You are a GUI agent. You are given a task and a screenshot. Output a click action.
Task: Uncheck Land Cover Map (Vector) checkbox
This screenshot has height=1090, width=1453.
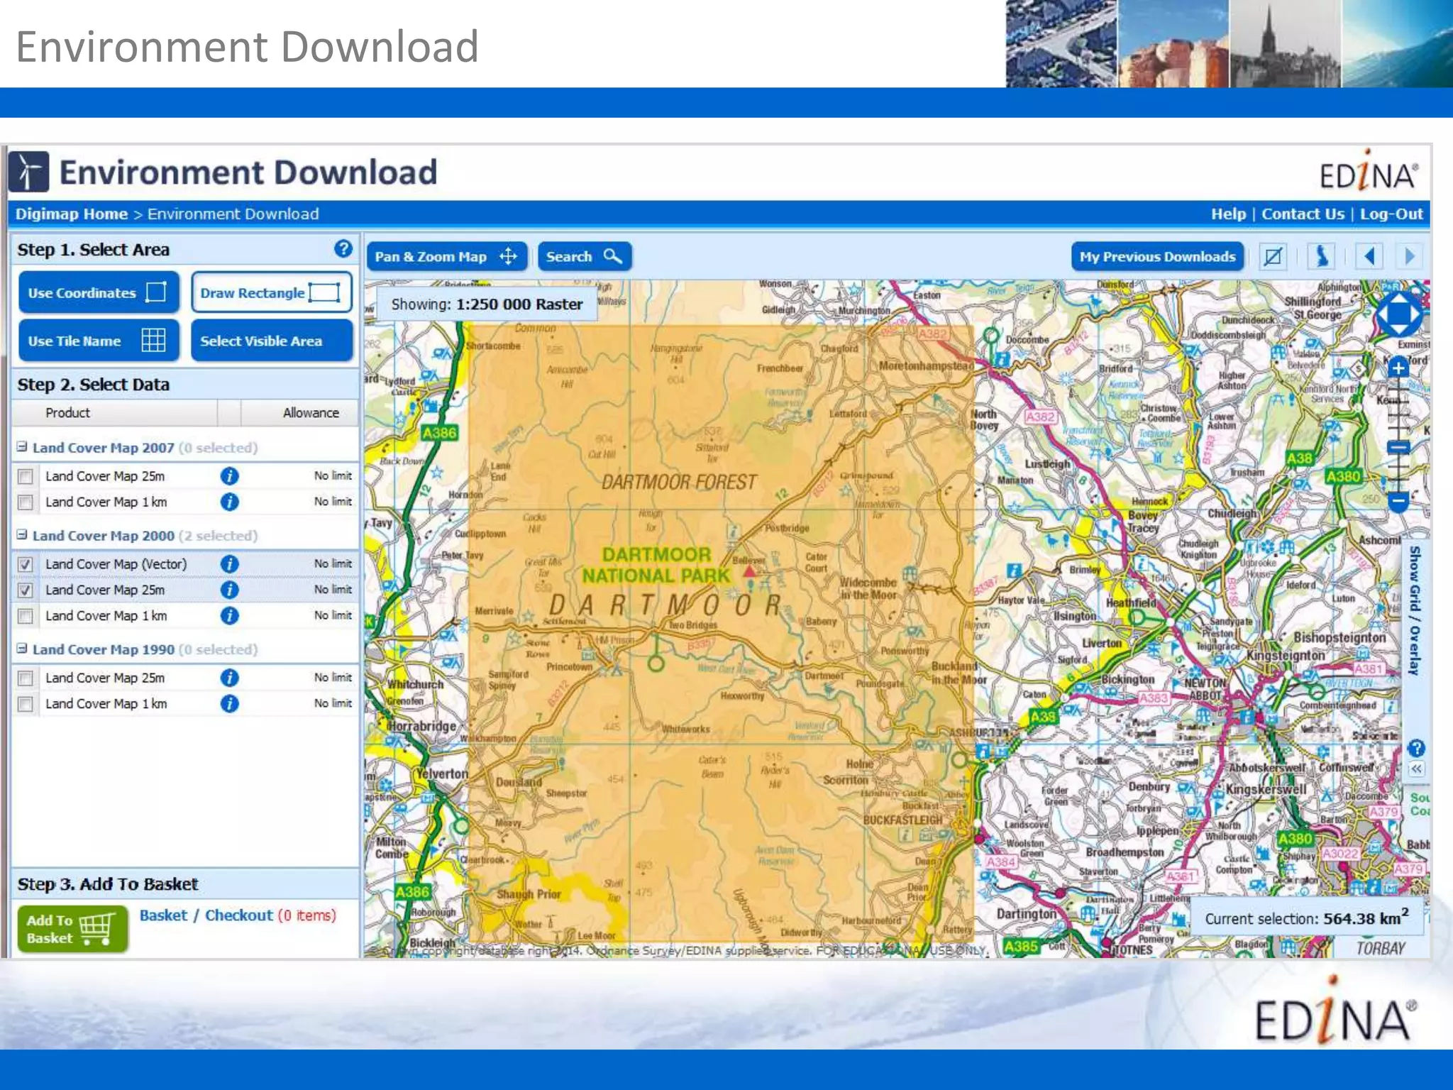pyautogui.click(x=26, y=564)
